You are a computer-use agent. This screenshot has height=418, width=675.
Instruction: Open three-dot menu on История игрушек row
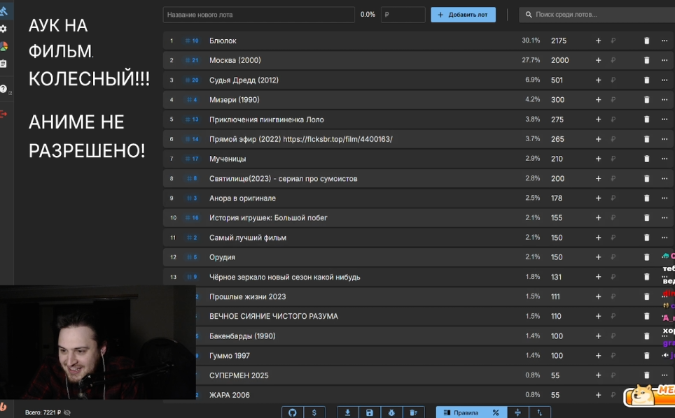pyautogui.click(x=664, y=218)
